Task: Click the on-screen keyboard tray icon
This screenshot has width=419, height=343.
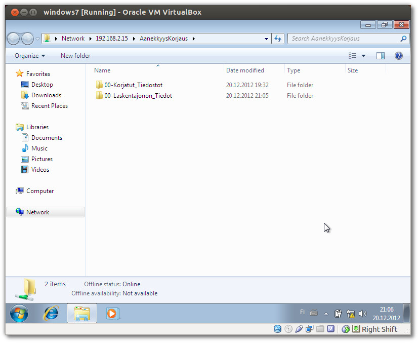Action: tap(314, 313)
